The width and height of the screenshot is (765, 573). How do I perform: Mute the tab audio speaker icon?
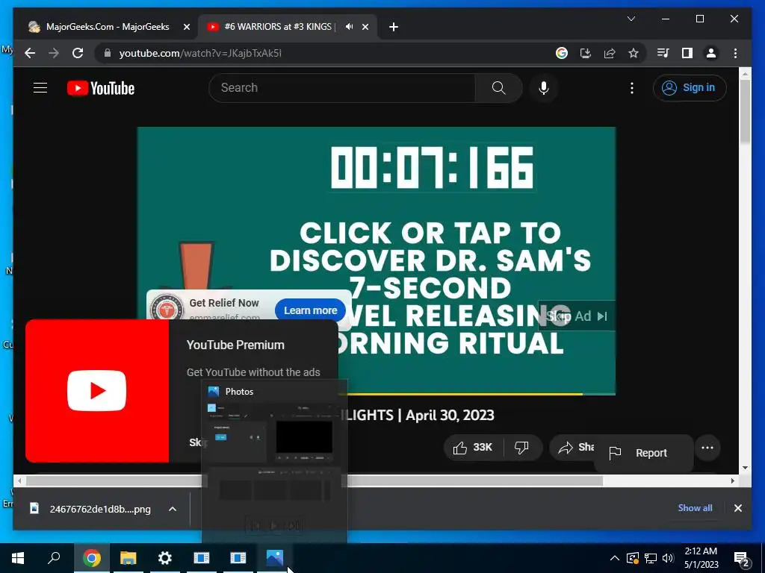(x=350, y=27)
